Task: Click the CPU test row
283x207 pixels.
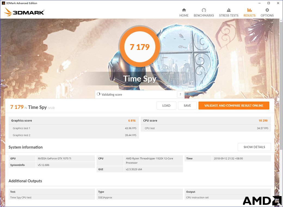Action: click(x=206, y=128)
